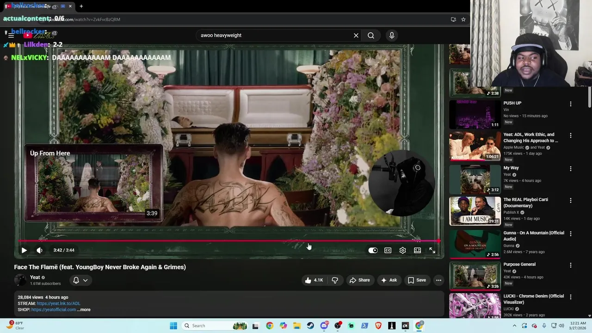Open a new browser tab

[x=81, y=6]
